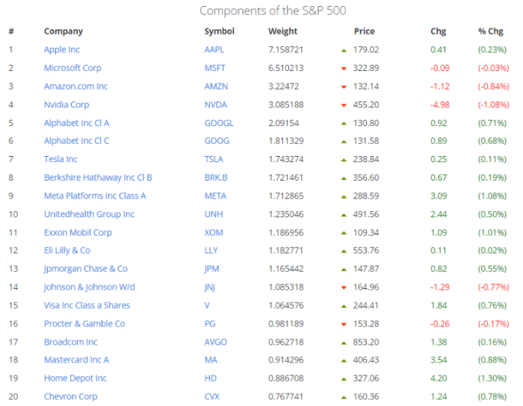Click the green up arrow beside Home Depot price

pyautogui.click(x=344, y=379)
